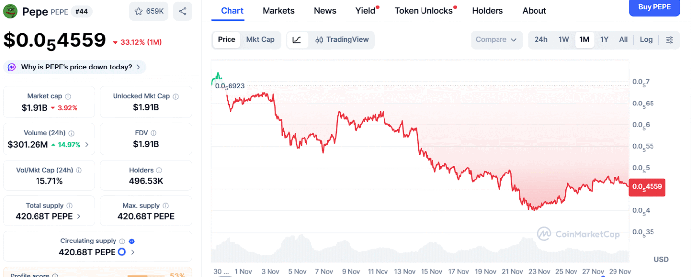Click the Buy PEPE button

click(x=654, y=7)
